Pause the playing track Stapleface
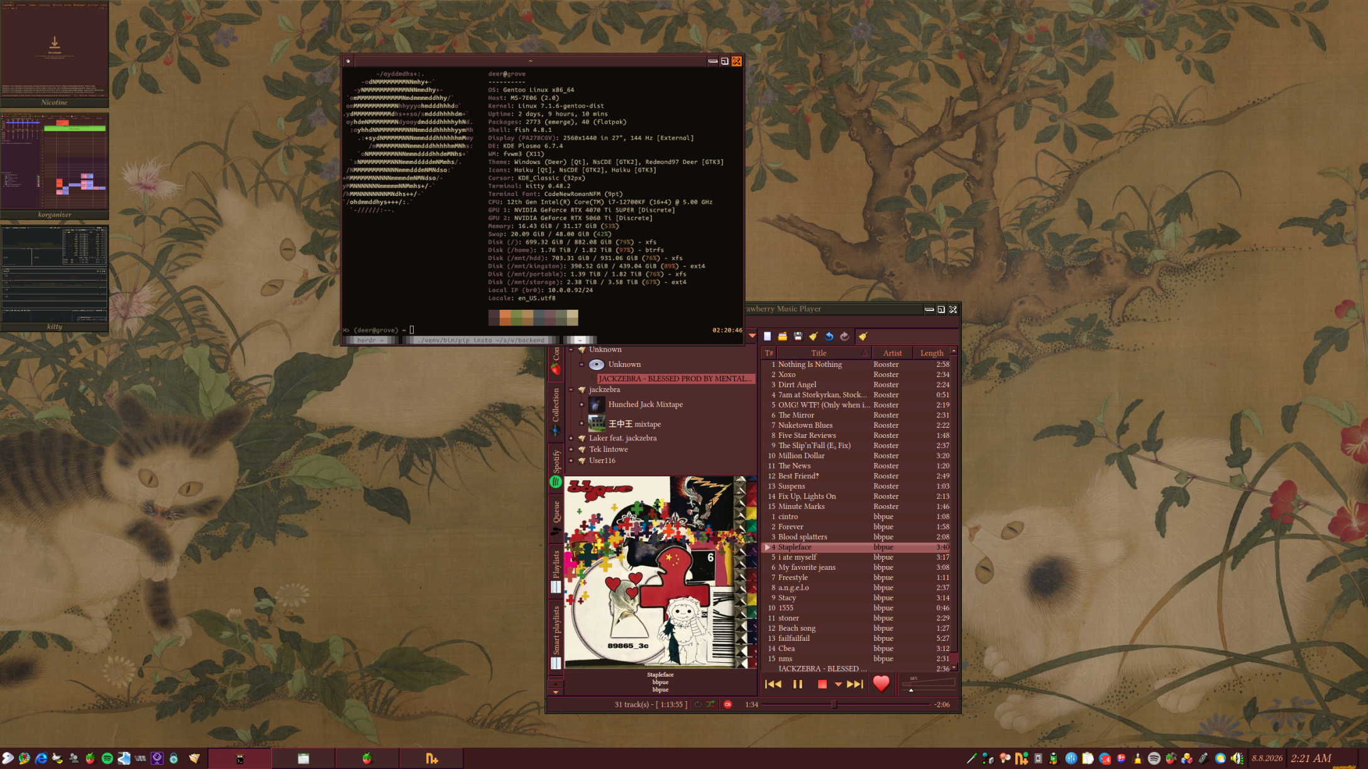Viewport: 1368px width, 769px height. 798,684
